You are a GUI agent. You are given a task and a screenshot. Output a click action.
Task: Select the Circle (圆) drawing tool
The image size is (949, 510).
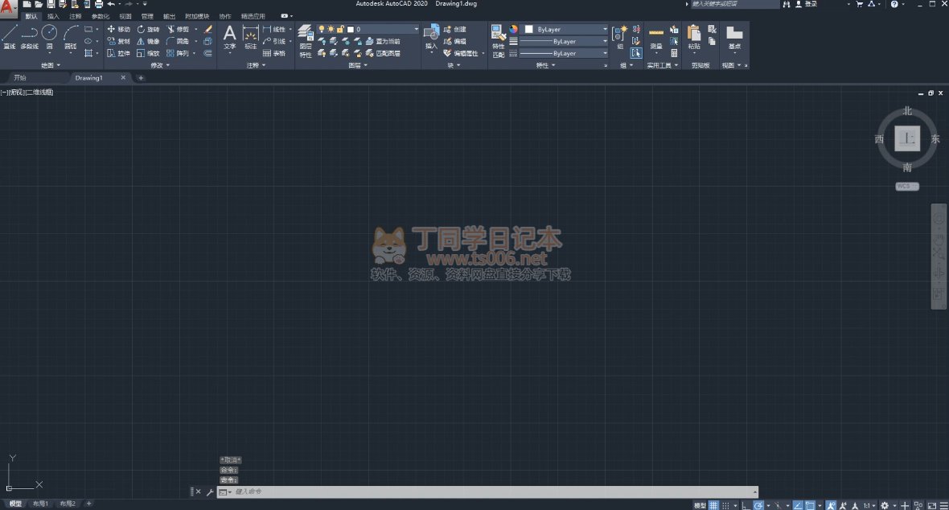[49, 36]
